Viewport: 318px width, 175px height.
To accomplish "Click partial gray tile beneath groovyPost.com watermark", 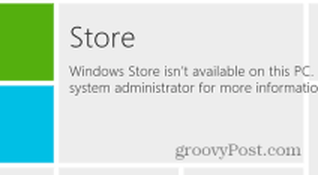I will 243,172.
